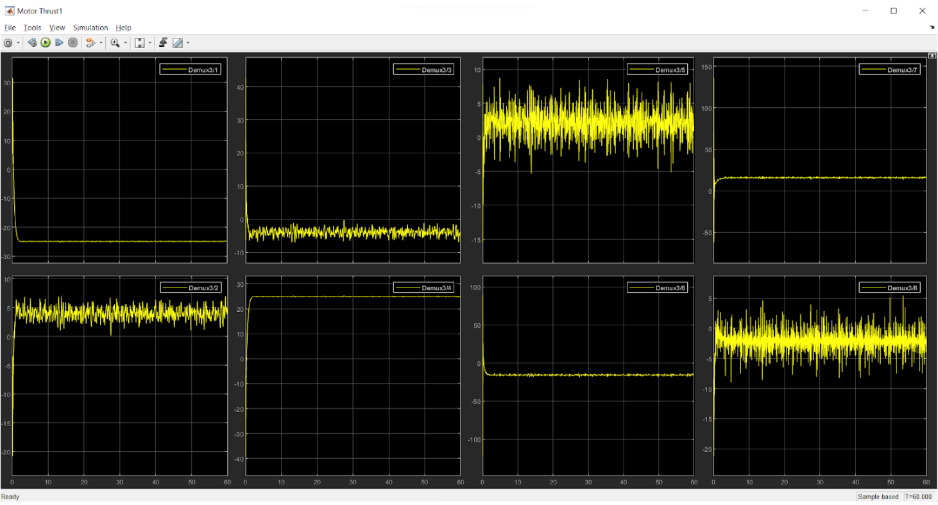The image size is (938, 505).
Task: Click the maximize axes icon above Demux3/7 plot
Action: 931,56
